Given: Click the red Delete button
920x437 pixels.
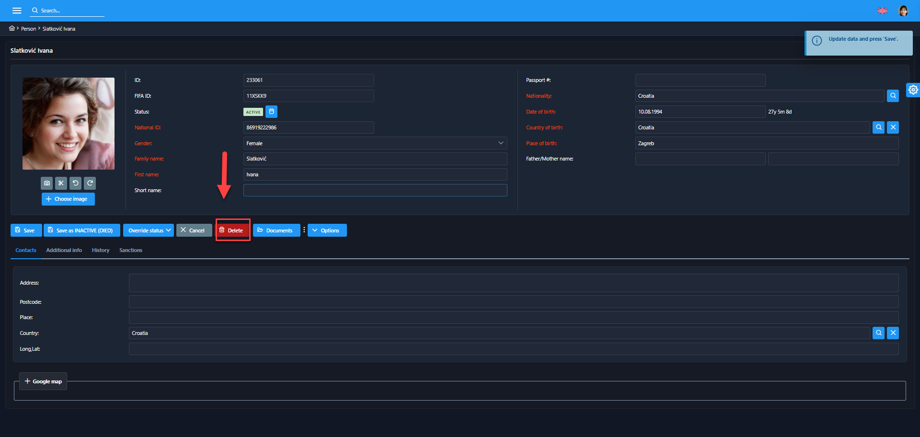Looking at the screenshot, I should click(232, 230).
